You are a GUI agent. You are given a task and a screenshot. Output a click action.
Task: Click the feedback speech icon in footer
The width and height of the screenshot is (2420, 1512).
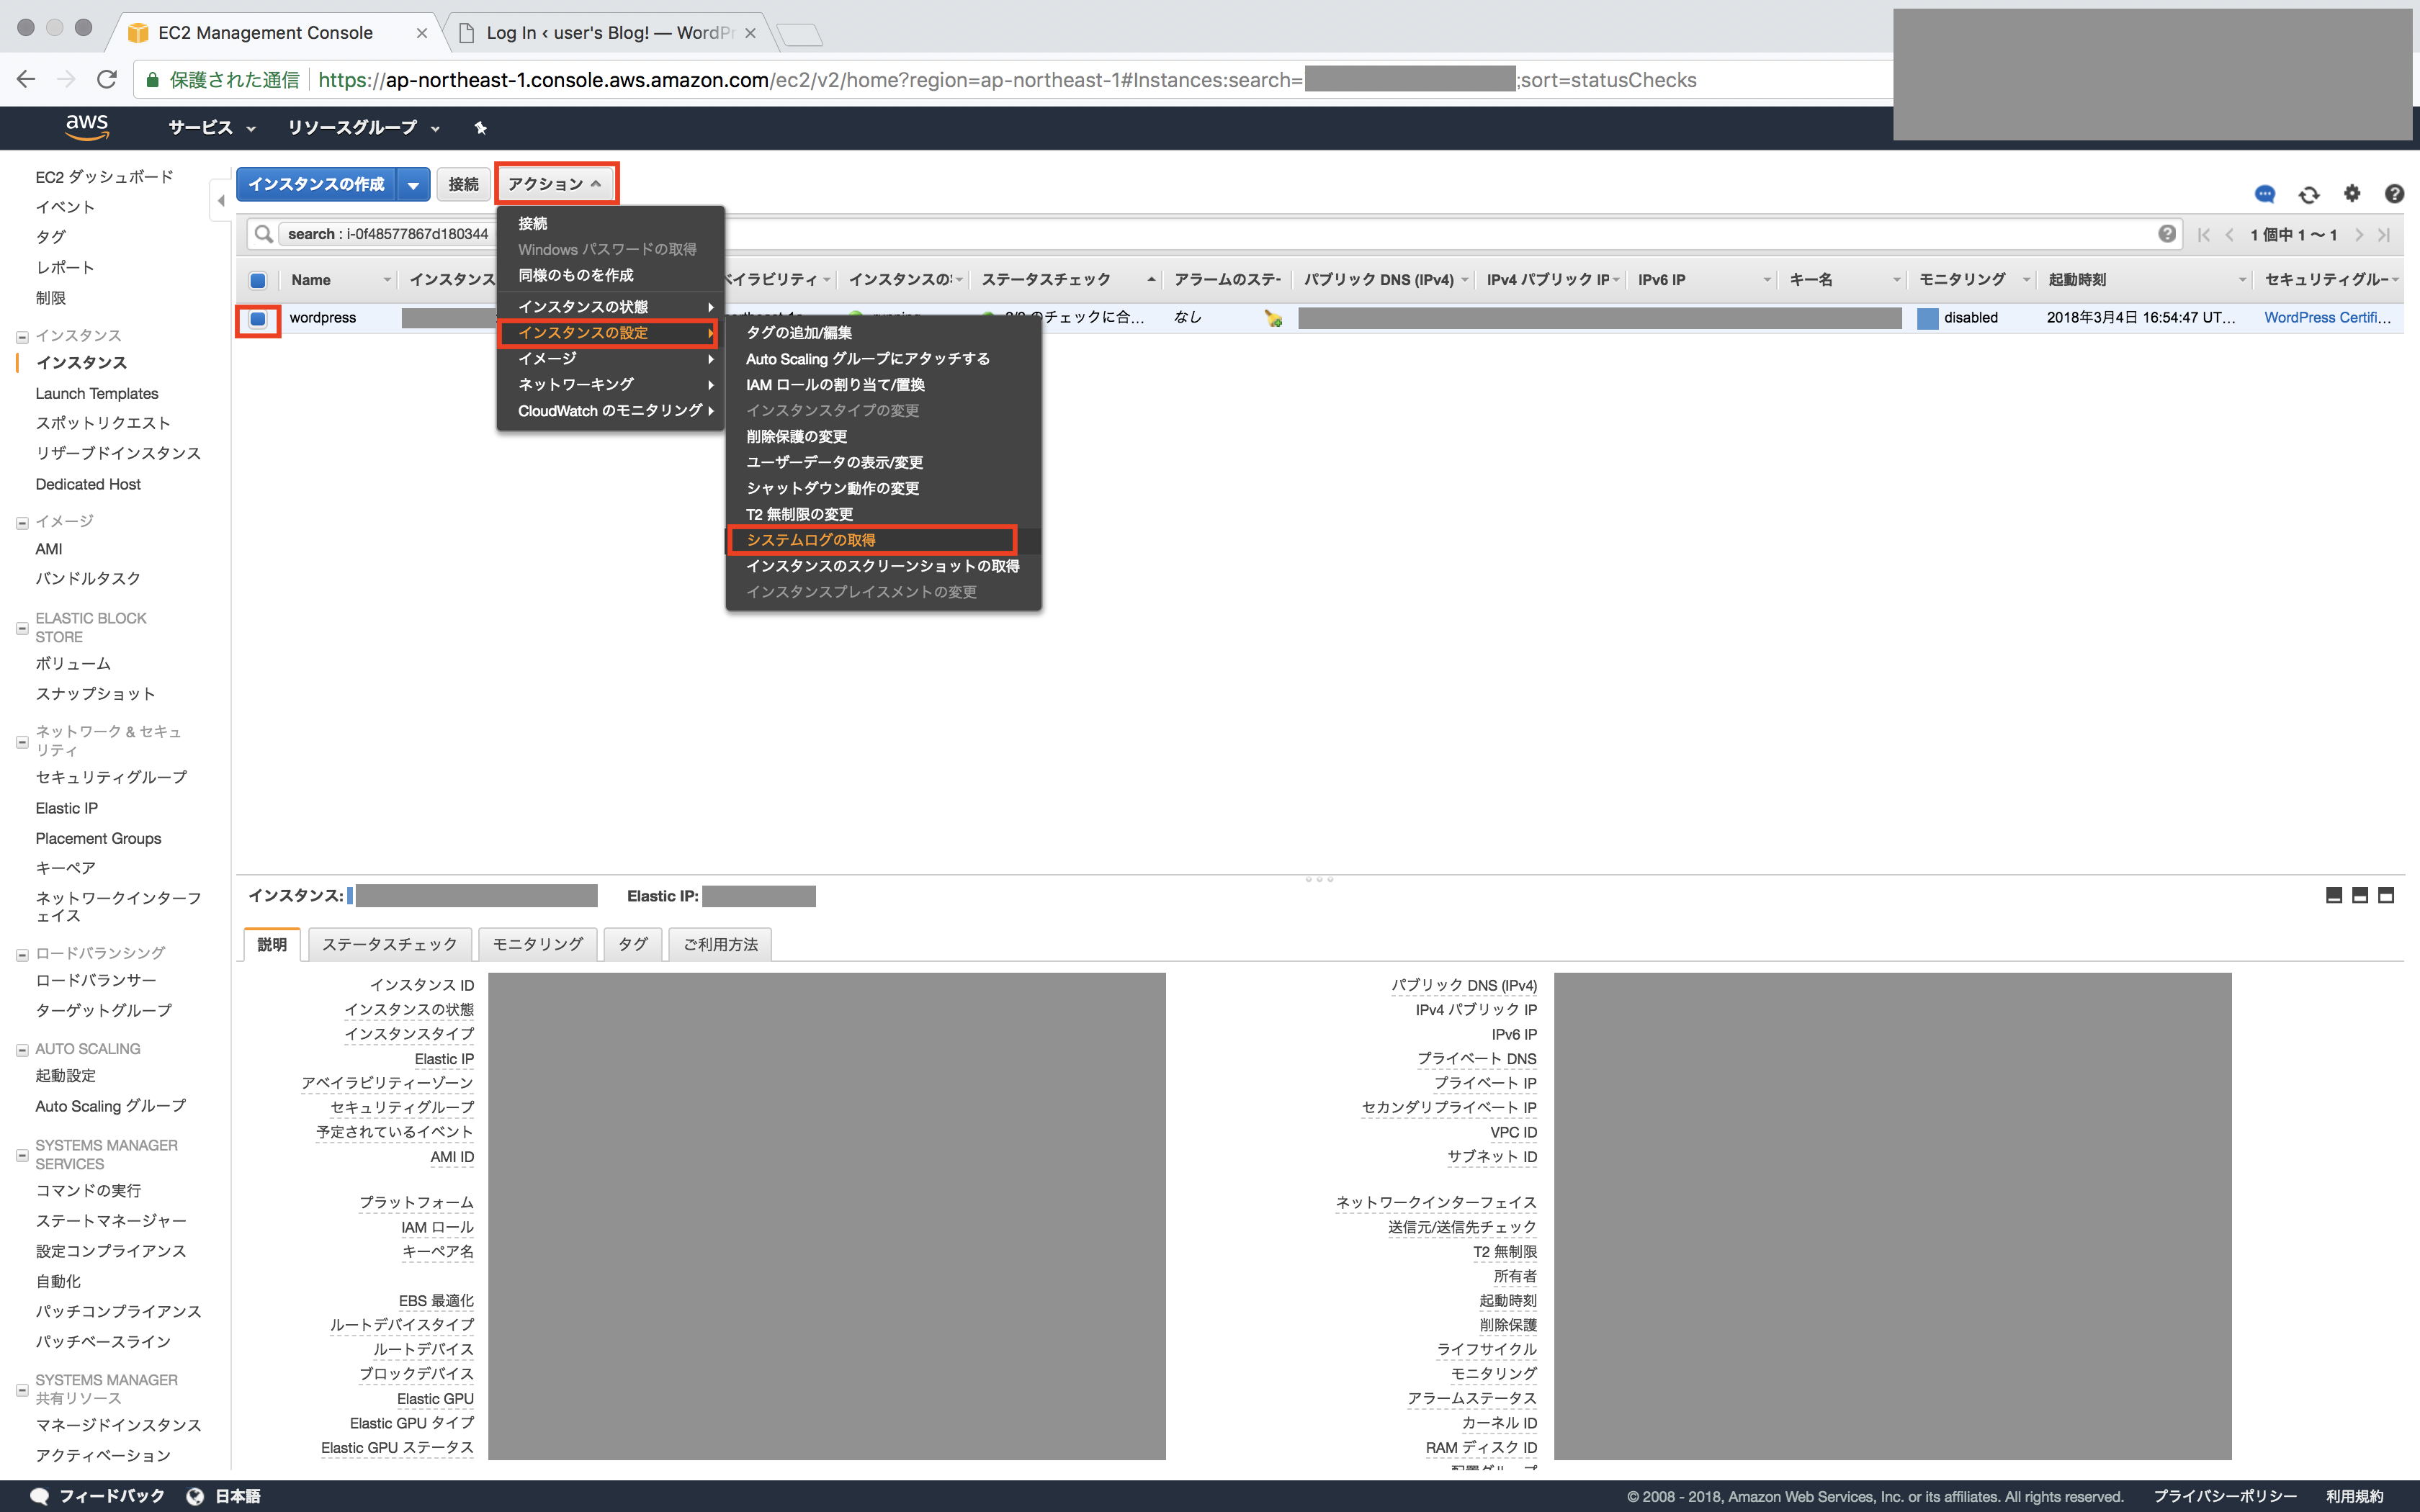click(x=40, y=1496)
